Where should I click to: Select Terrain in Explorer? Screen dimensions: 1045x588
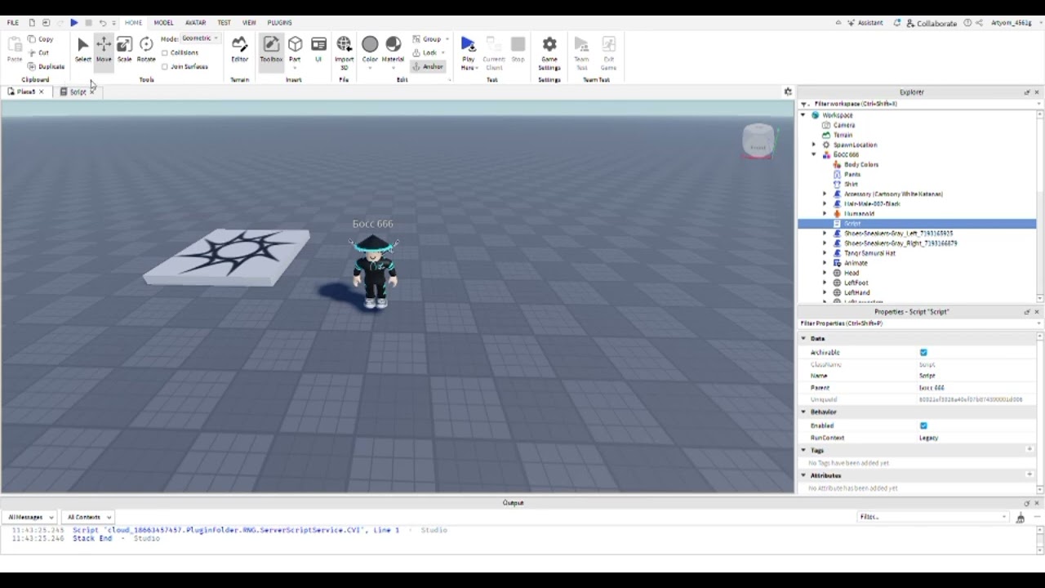843,135
